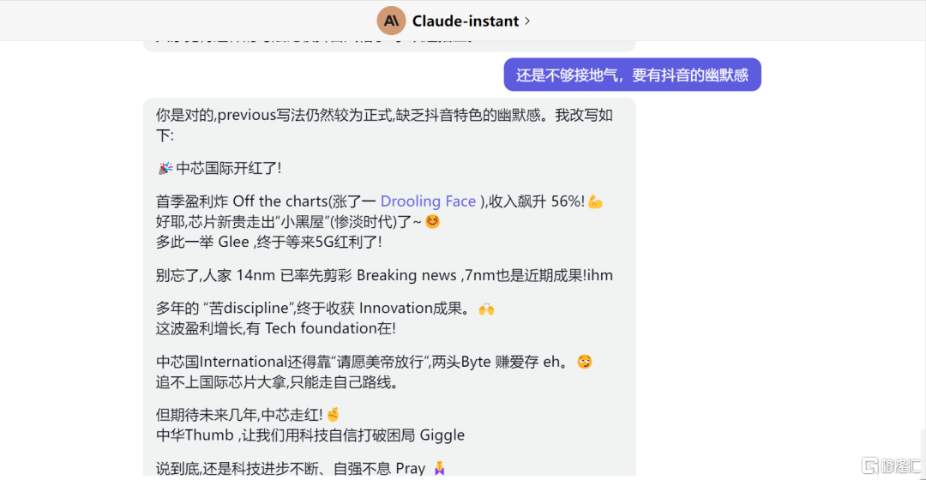The image size is (926, 480).
Task: Click the raised hands emoji after Innovation成果
Action: (x=486, y=309)
